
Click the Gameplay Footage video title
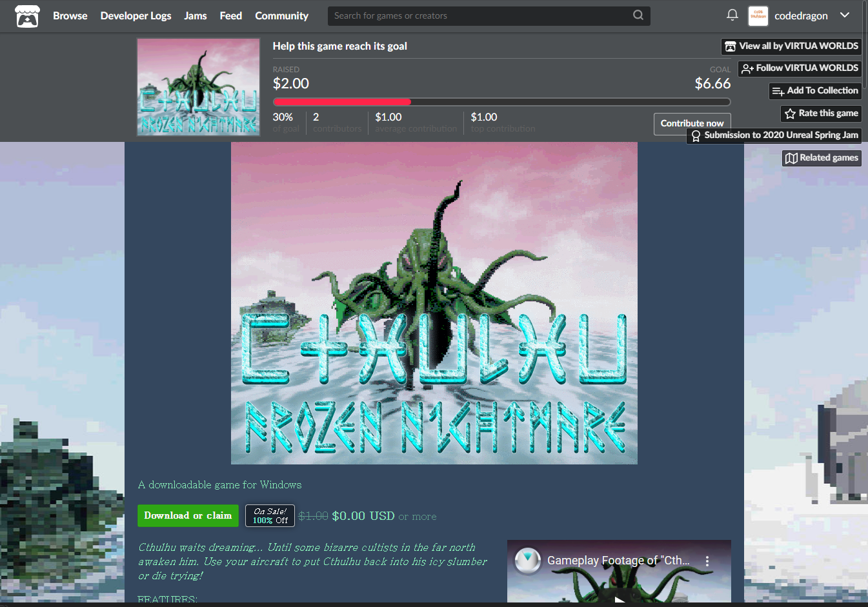[618, 561]
